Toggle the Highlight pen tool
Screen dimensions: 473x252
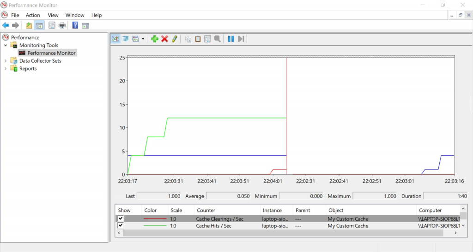pyautogui.click(x=174, y=39)
